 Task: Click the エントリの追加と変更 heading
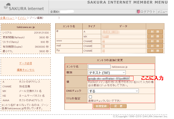tap(110, 60)
